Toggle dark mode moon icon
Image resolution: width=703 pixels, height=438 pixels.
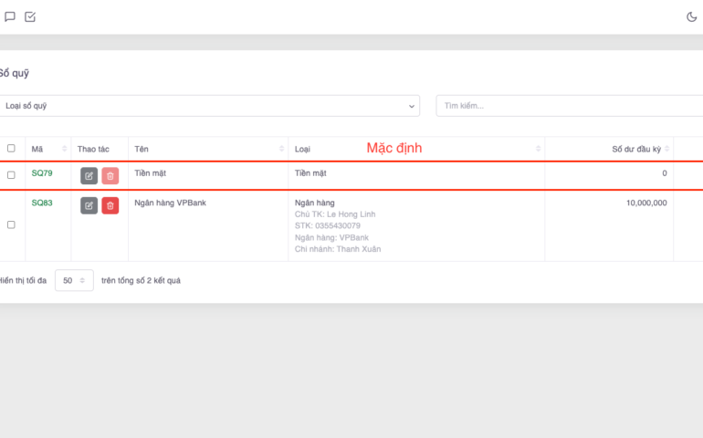(x=691, y=16)
